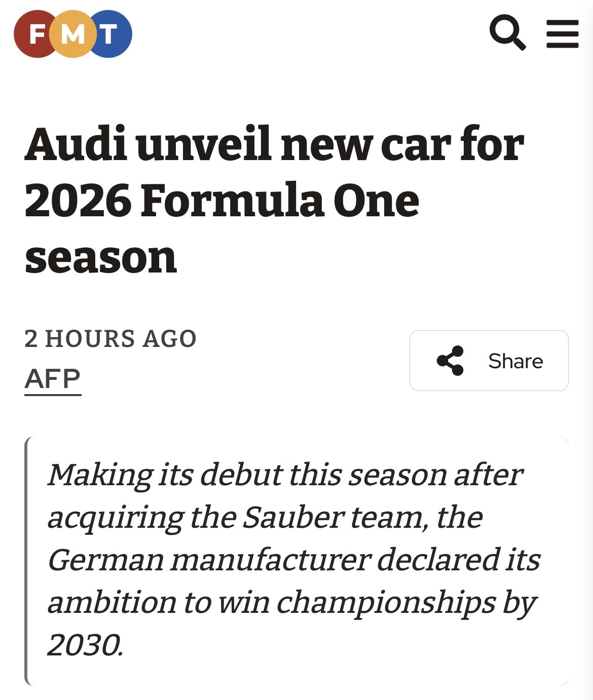The height and width of the screenshot is (700, 593).
Task: Click "2026" in the article headline
Action: (78, 201)
